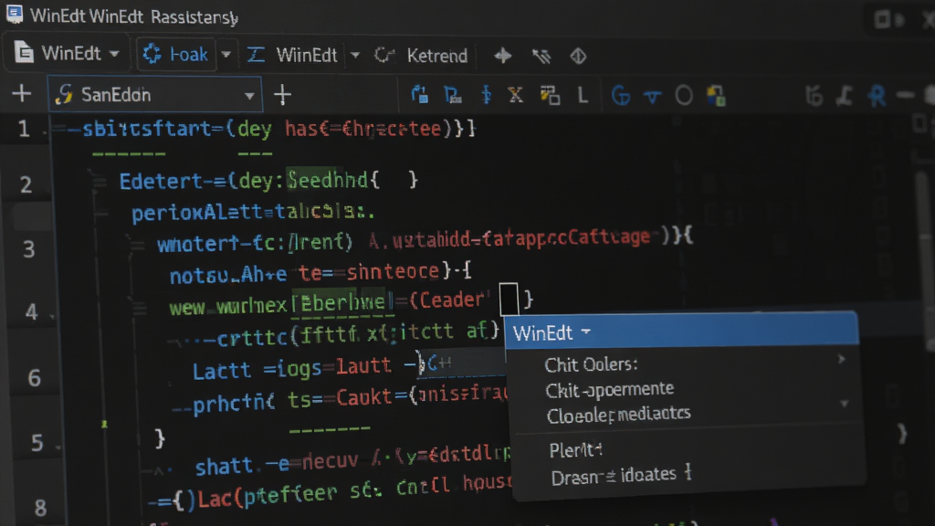Click line number 8 in the gutter

coord(40,508)
